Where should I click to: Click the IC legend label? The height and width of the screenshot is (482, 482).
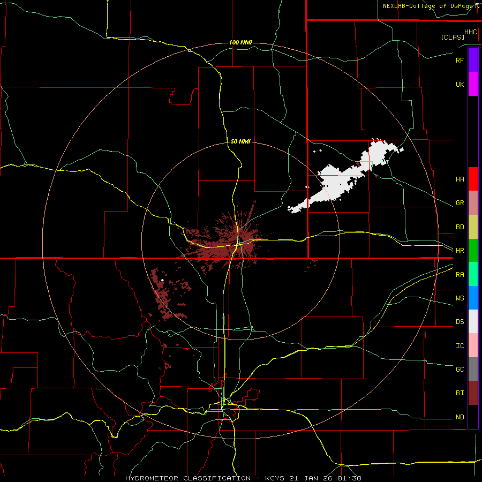(x=460, y=346)
